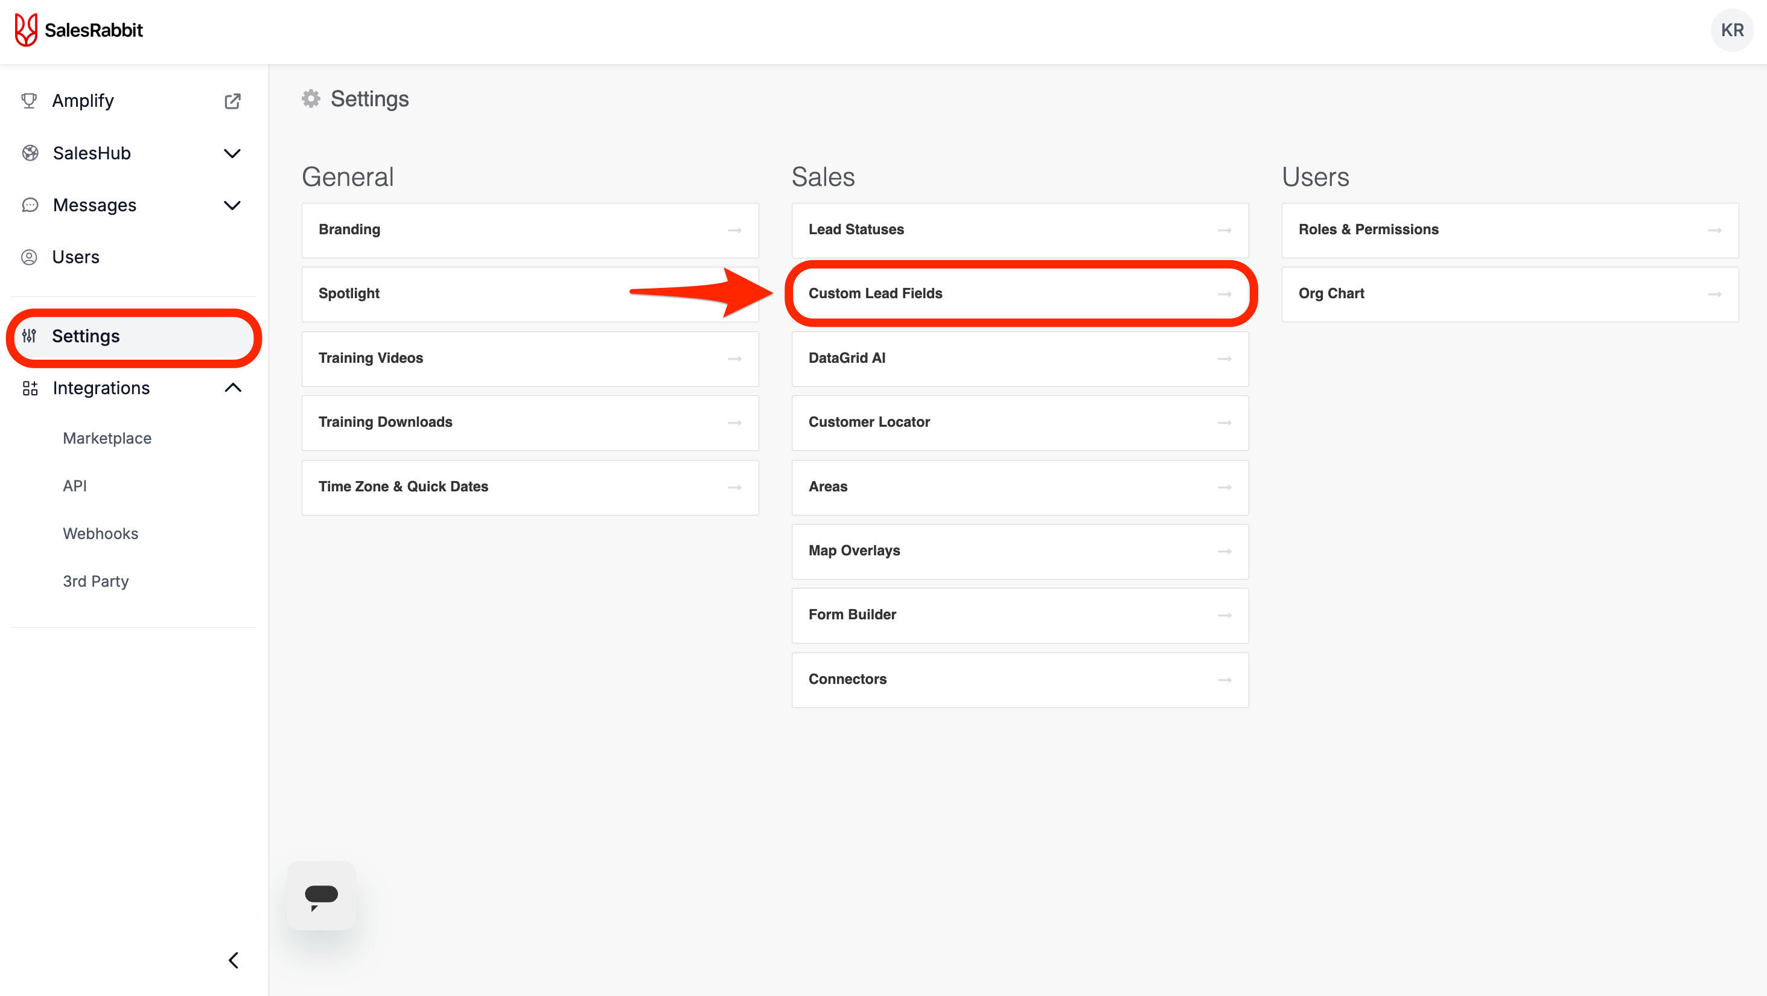Screen dimensions: 1767x996
Task: Open Time Zone & Quick Dates
Action: [x=529, y=487]
